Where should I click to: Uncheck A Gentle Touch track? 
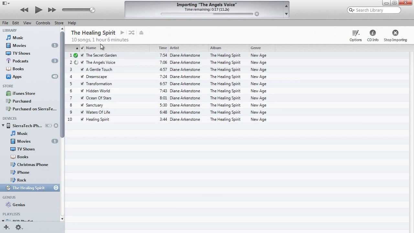82,70
